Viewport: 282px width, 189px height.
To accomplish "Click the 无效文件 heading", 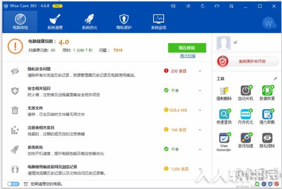I will point(35,108).
